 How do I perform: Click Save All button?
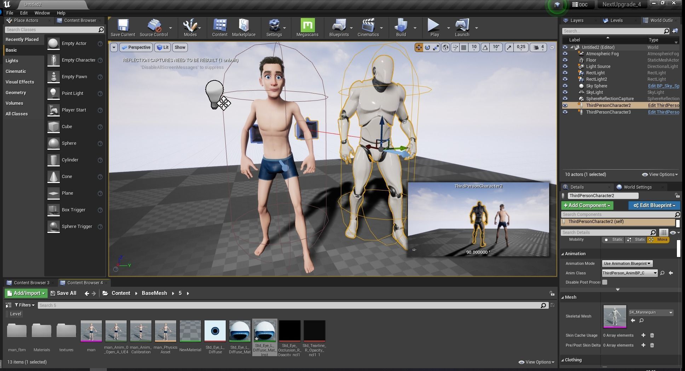[63, 293]
